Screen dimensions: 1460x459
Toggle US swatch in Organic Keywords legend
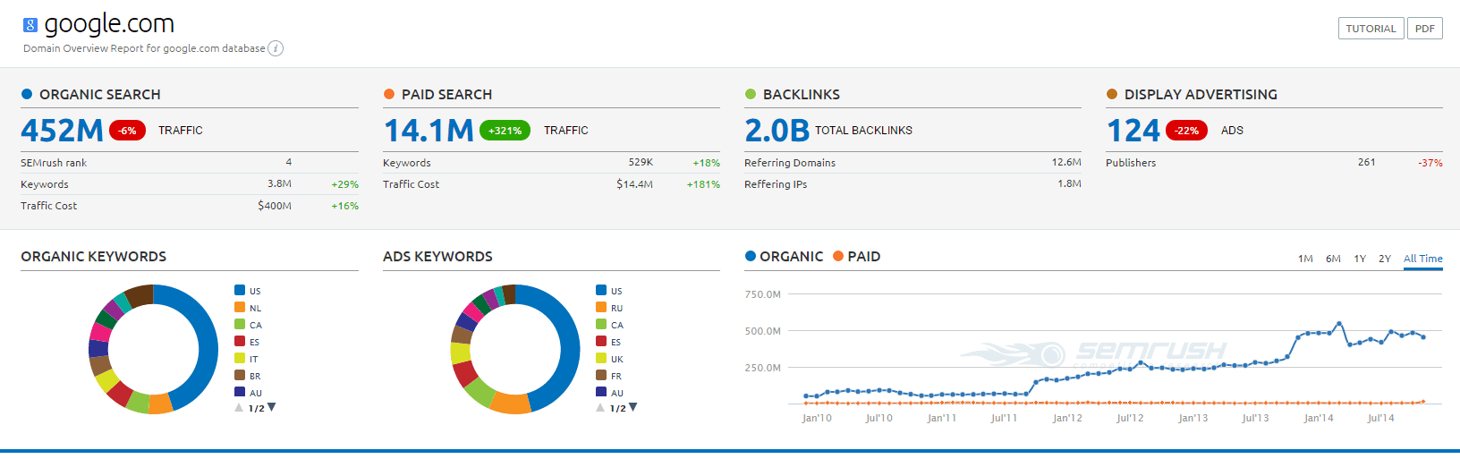click(240, 290)
